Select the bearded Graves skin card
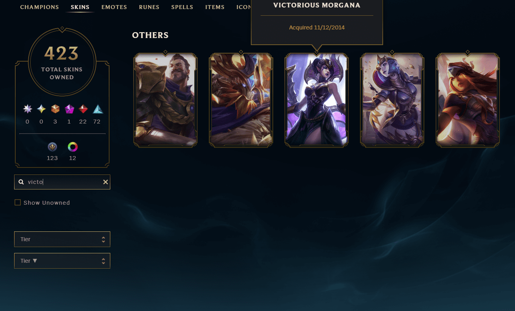Viewport: 515px width, 311px height. [165, 100]
